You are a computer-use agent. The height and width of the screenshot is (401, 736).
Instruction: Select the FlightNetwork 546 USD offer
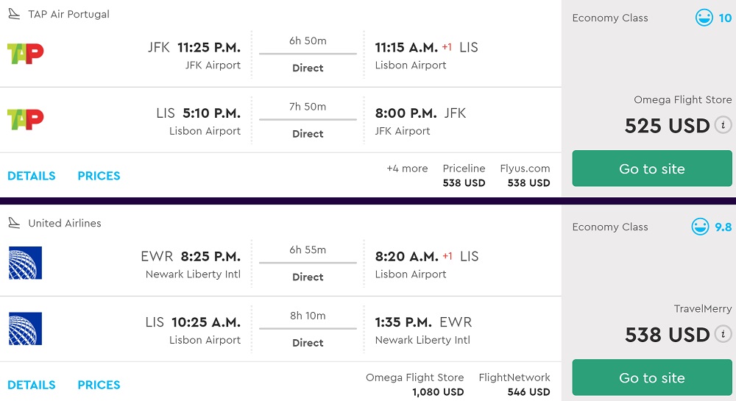(514, 384)
